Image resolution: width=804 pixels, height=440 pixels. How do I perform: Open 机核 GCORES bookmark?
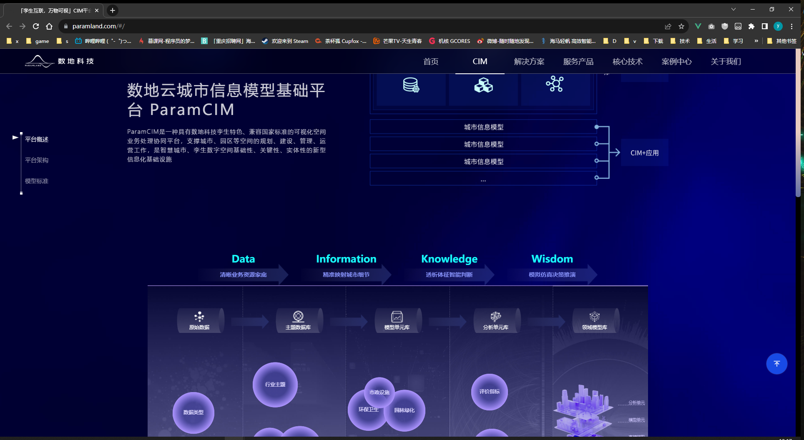pyautogui.click(x=450, y=41)
